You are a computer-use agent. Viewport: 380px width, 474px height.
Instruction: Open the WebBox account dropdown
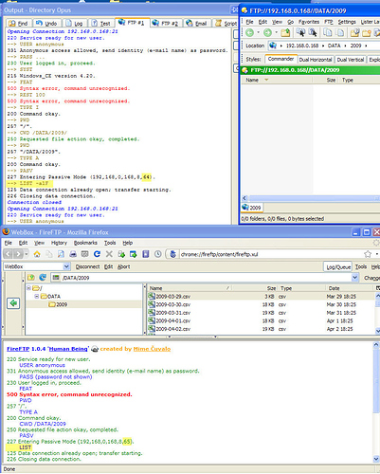(66, 266)
